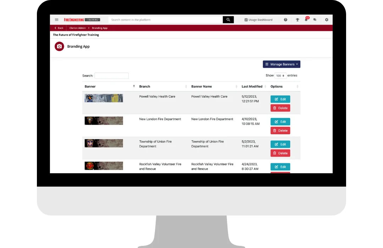The width and height of the screenshot is (383, 248).
Task: Open the Usage Dashboard link
Action: 259,20
